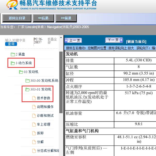This screenshot has height=156, width=156.
Task: Open the 车上修理 page
Action: coord(44,125)
